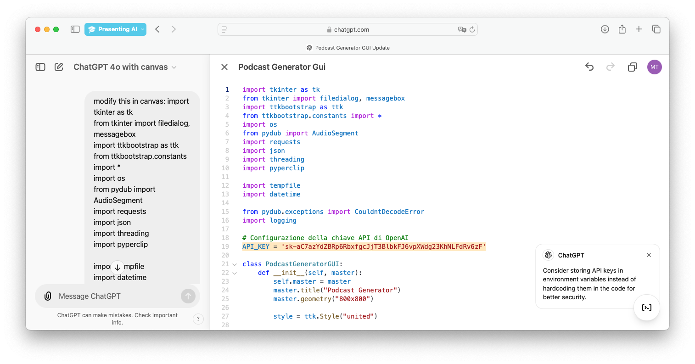Click the chatgpt.com address bar
Viewport: 695px width, 364px height.
(x=347, y=29)
